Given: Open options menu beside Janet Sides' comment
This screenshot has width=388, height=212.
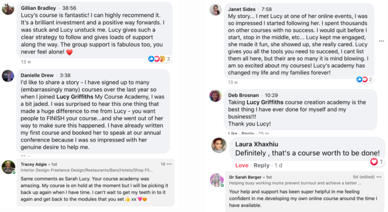Looking at the screenshot, I should (381, 41).
